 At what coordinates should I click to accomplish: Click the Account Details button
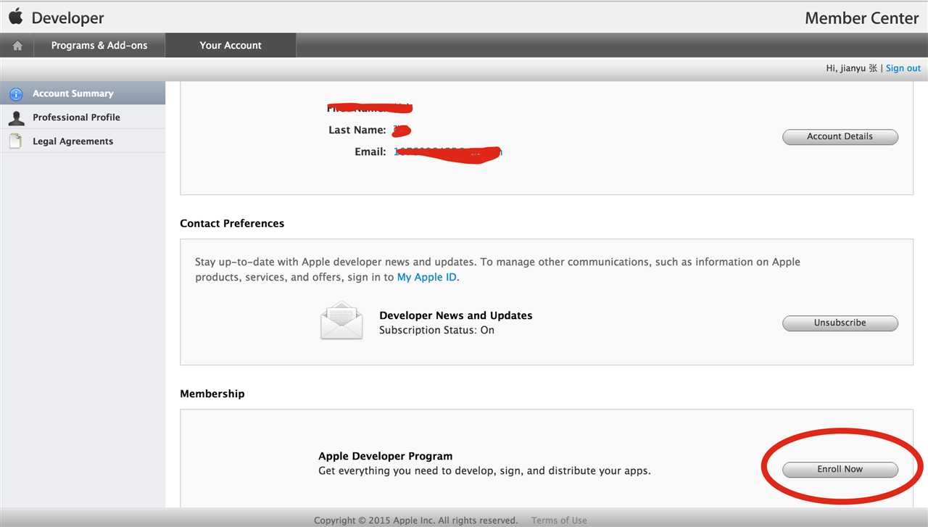840,136
